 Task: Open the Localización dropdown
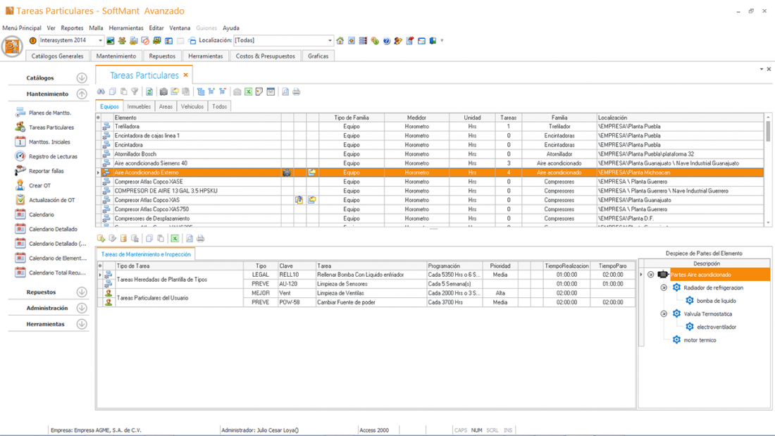point(329,41)
